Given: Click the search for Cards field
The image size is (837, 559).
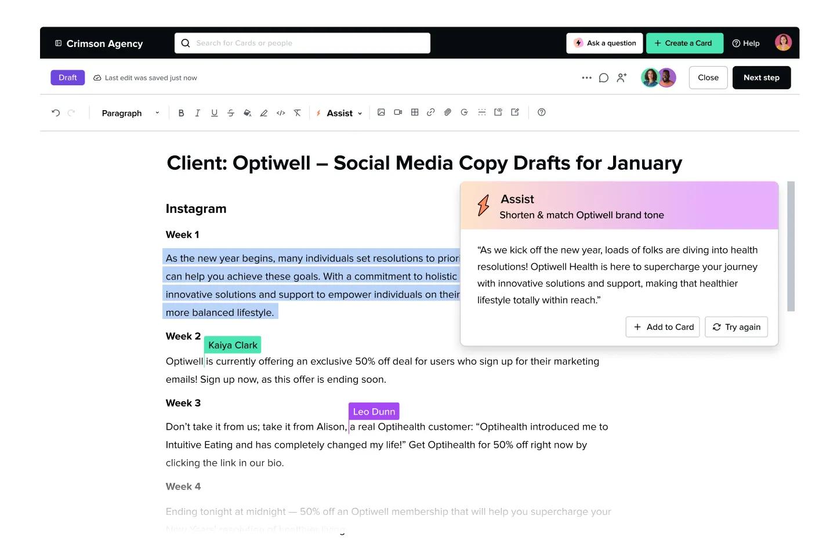Looking at the screenshot, I should pos(302,43).
